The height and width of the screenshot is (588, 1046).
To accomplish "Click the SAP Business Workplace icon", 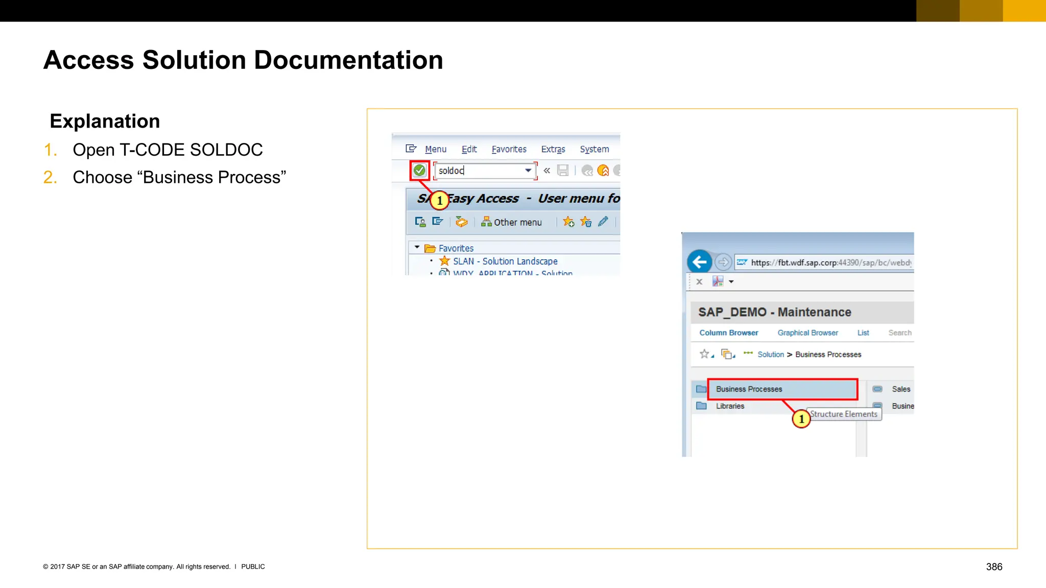I will (x=462, y=222).
